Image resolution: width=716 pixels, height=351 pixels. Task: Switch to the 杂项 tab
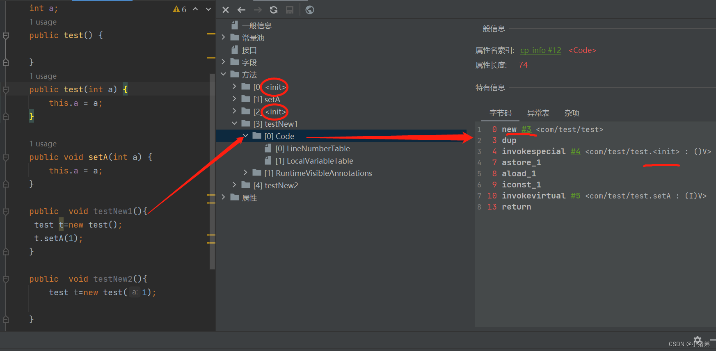(572, 113)
